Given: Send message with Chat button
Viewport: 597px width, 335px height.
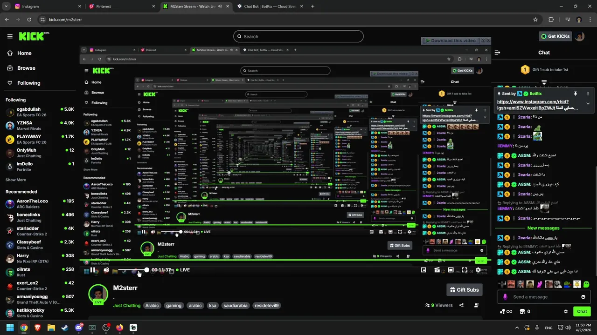Looking at the screenshot, I should point(582,311).
